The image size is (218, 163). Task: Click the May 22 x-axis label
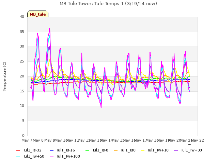click(198, 140)
